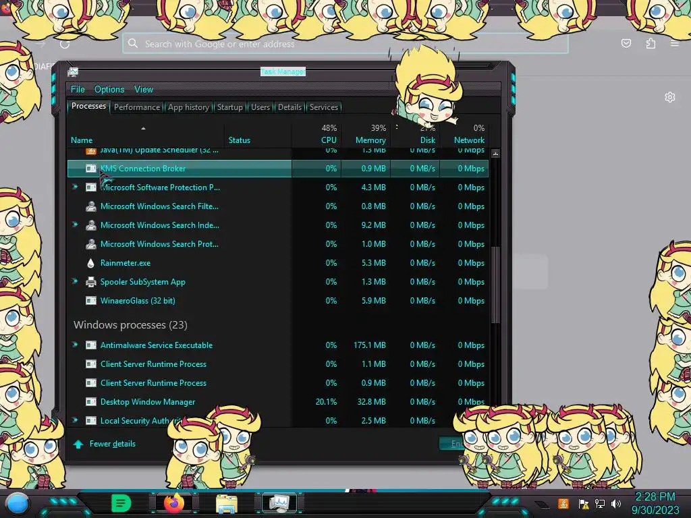Expand Local Security Authority row

tap(75, 420)
